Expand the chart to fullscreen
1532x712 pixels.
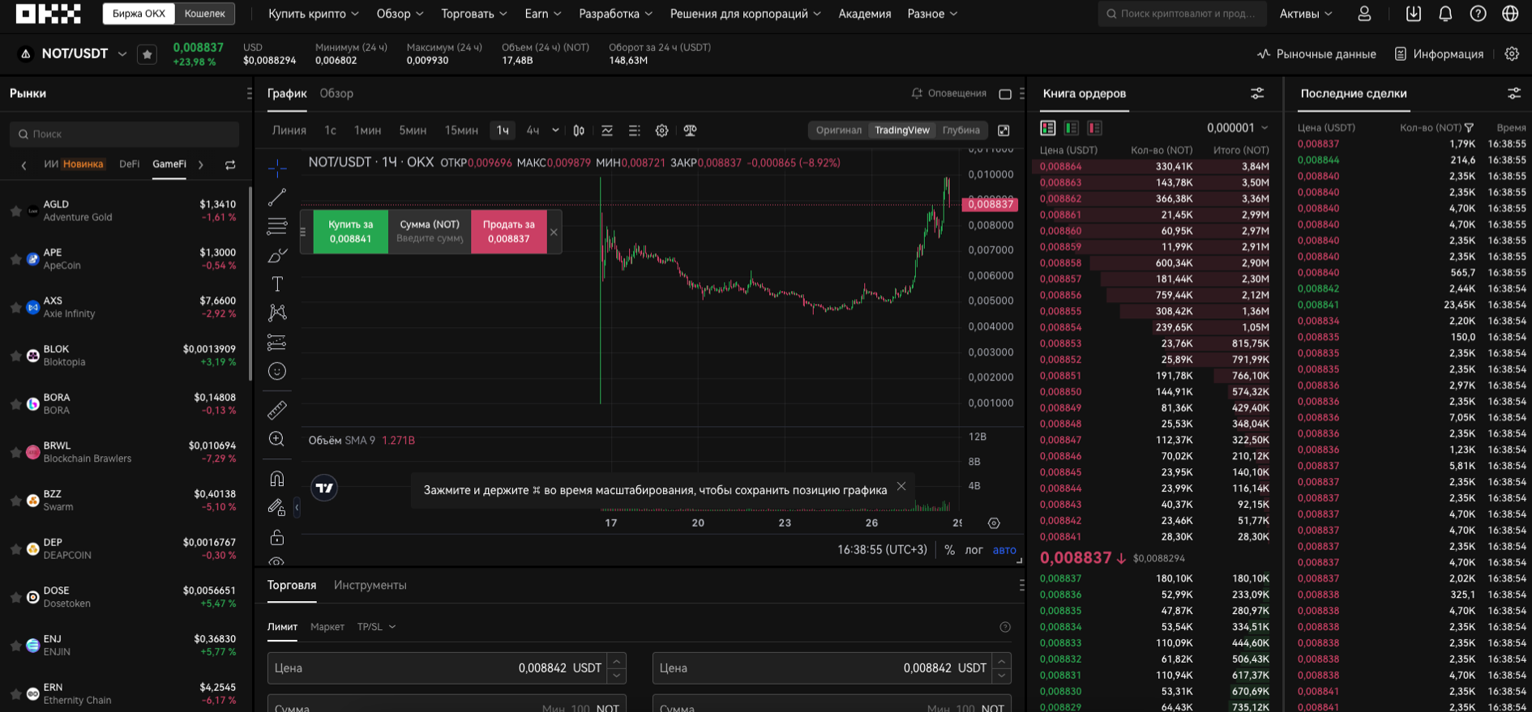(1004, 130)
